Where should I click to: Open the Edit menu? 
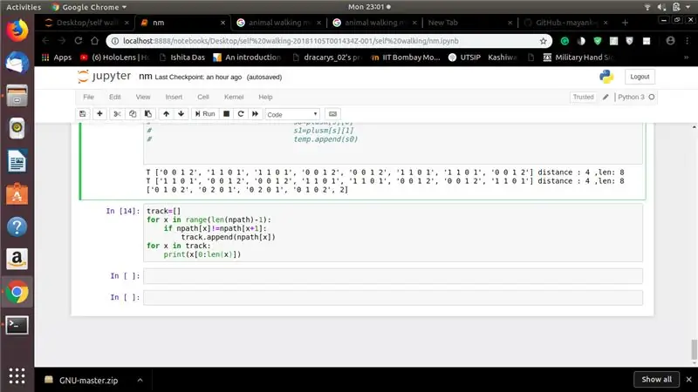click(115, 97)
